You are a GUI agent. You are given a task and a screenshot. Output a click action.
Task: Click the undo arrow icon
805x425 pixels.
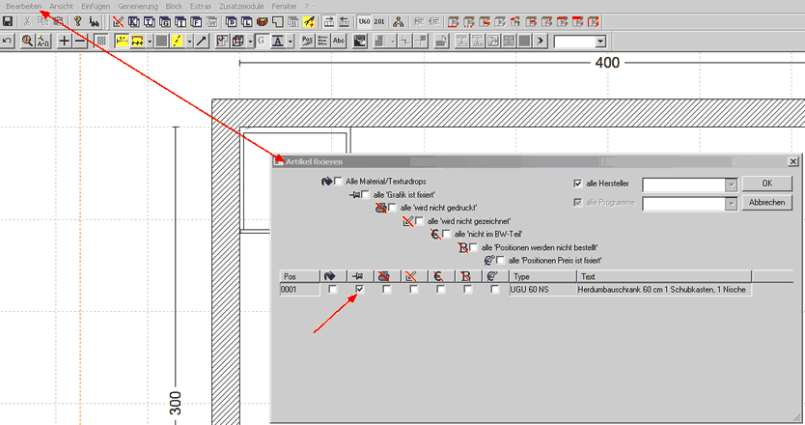[x=8, y=41]
